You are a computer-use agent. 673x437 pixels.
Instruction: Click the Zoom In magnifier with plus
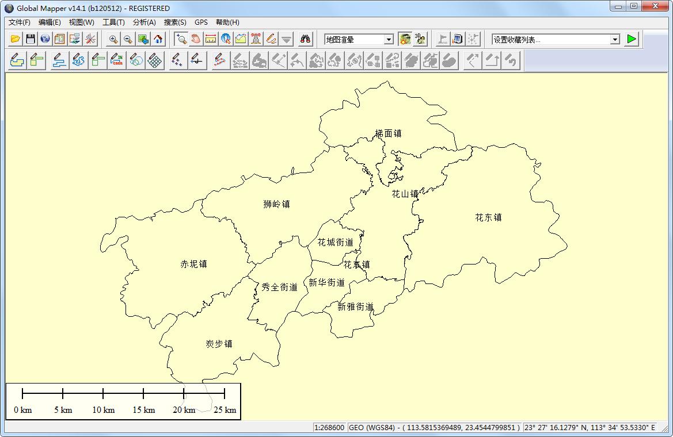tap(112, 39)
